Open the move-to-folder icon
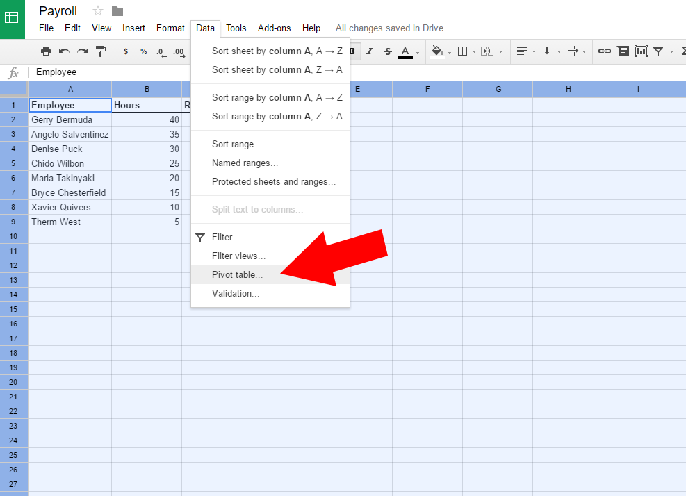This screenshot has width=686, height=496. click(117, 11)
